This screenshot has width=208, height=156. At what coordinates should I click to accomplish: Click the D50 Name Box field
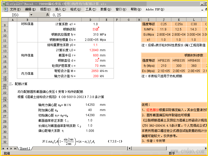(15, 15)
